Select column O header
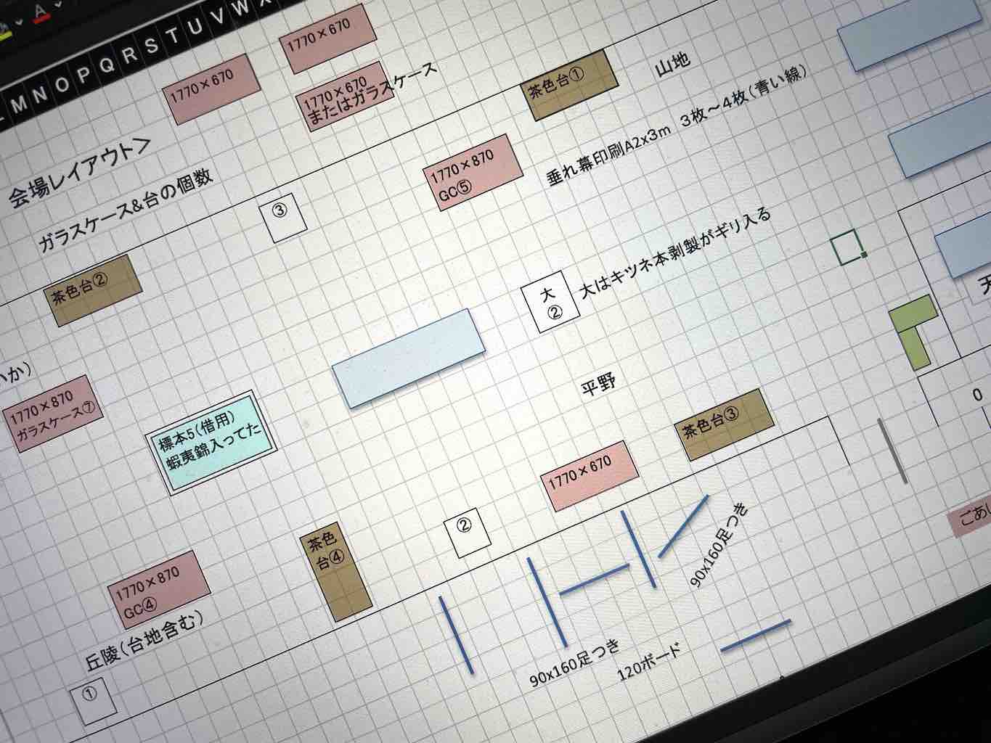Screen dimensions: 991x743 [61, 84]
